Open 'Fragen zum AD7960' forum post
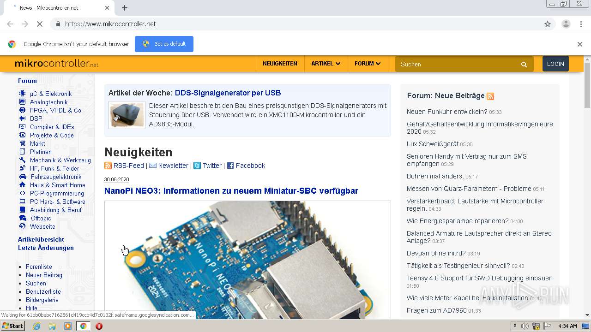 [437, 310]
